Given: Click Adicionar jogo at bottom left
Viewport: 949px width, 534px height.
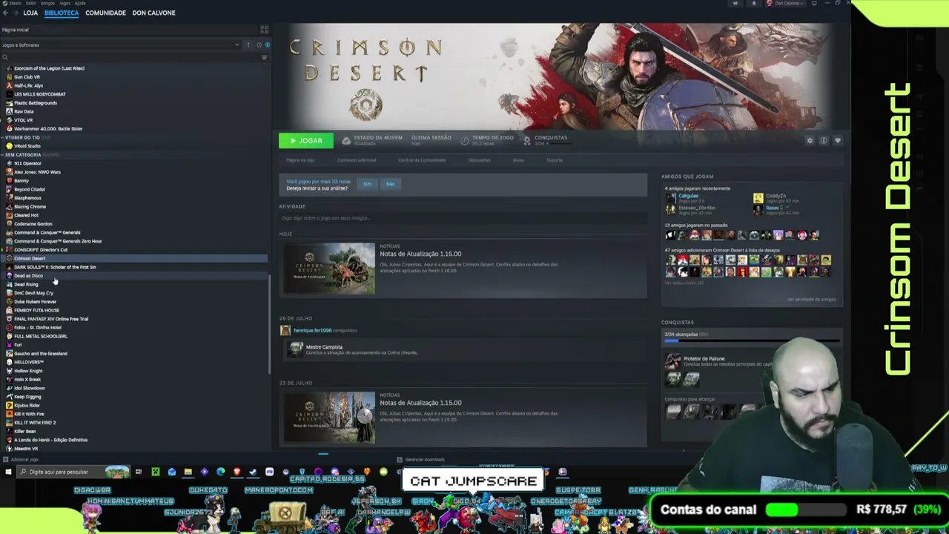Looking at the screenshot, I should click(21, 460).
